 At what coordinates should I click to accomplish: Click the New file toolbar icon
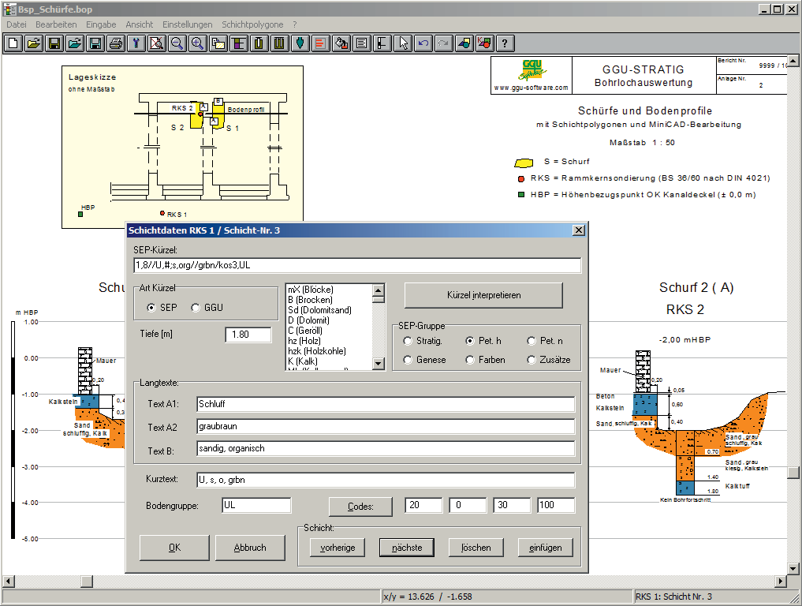13,43
